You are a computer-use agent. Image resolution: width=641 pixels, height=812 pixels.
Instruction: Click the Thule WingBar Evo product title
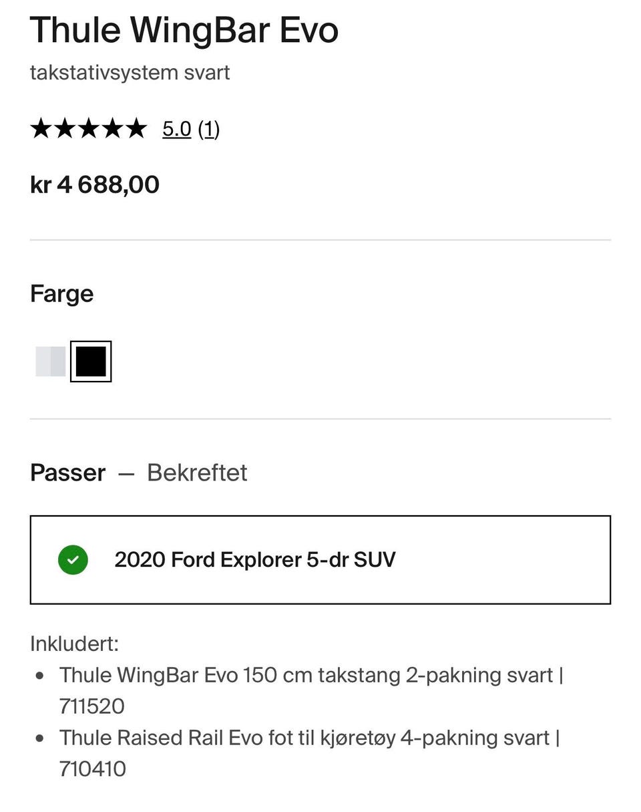tap(184, 30)
